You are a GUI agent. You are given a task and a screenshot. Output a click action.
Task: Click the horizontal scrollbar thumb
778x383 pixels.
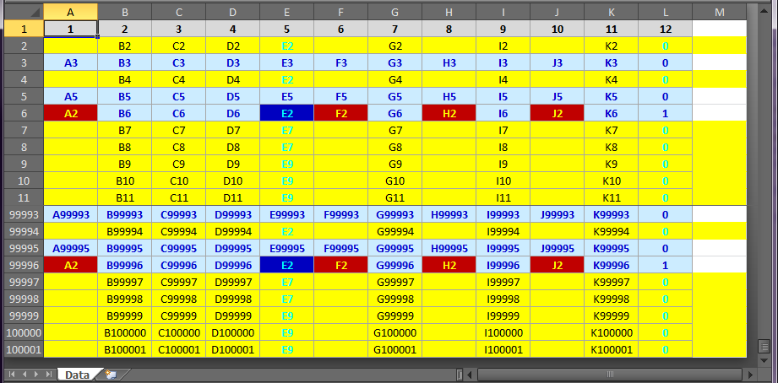pos(610,374)
